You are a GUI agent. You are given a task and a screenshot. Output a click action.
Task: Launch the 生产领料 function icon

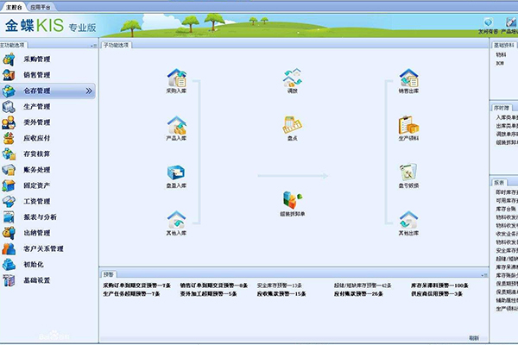pos(408,129)
